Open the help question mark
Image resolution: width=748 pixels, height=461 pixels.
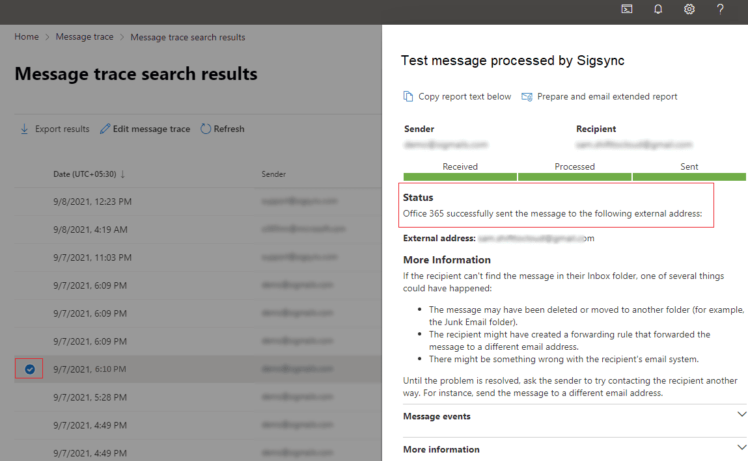click(x=721, y=9)
